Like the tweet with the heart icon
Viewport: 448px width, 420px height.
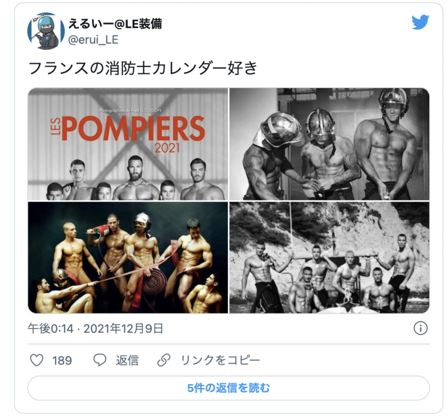coord(37,360)
